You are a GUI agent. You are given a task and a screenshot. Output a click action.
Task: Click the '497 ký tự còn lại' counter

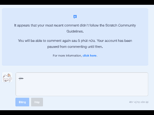[139, 102]
